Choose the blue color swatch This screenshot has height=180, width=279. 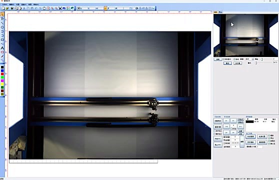pyautogui.click(x=2, y=70)
